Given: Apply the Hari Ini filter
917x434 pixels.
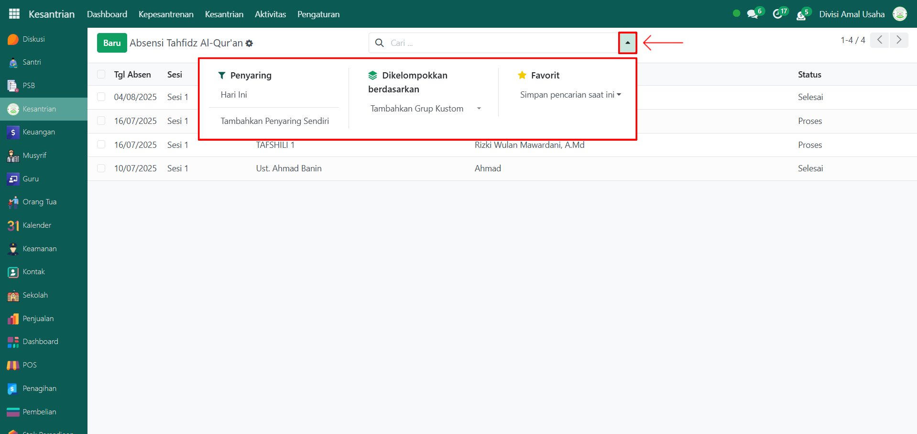Looking at the screenshot, I should click(x=234, y=95).
